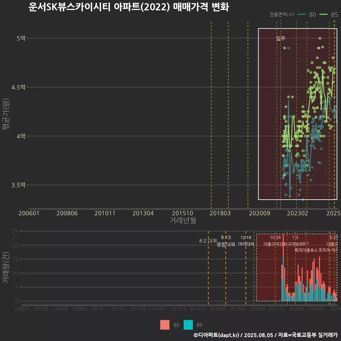The width and height of the screenshot is (341, 341).
Task: Click the 12·16 policy date annotation
Action: pyautogui.click(x=246, y=238)
